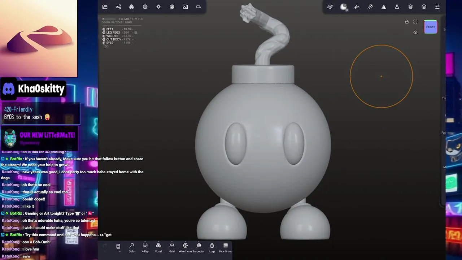This screenshot has height=260, width=462.
Task: Toggle Wireframe display
Action: click(x=185, y=248)
